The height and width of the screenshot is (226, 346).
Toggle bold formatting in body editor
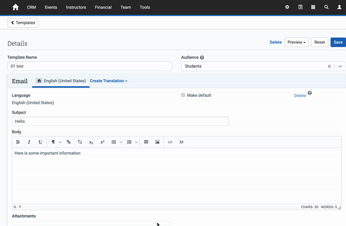pyautogui.click(x=18, y=142)
